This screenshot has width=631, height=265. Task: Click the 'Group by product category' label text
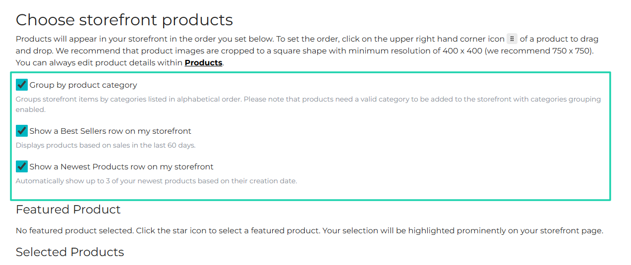(x=83, y=85)
